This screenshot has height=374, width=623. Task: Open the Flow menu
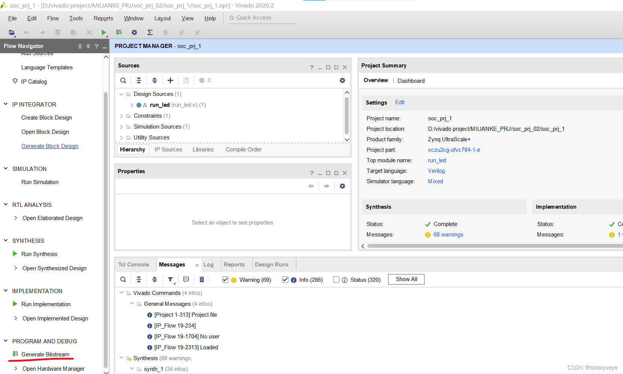tap(53, 18)
